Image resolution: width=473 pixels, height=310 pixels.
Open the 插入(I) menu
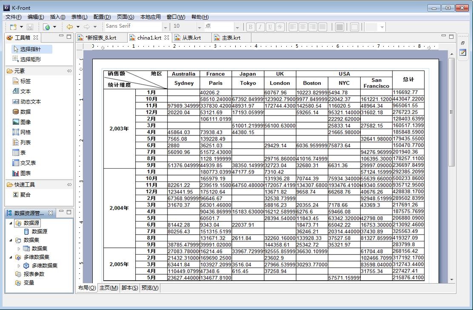coord(57,17)
